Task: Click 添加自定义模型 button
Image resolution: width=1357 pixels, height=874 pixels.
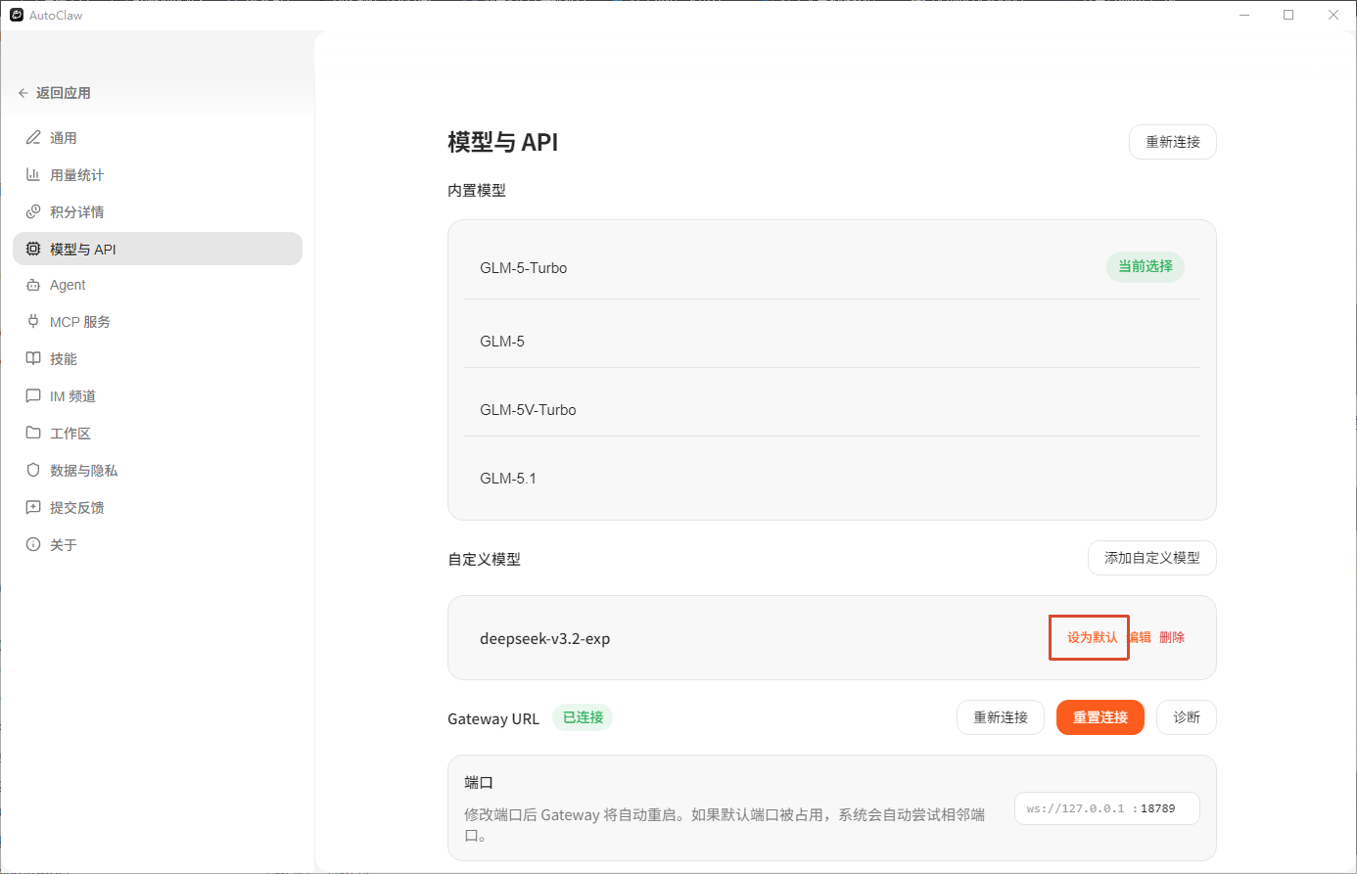Action: (1152, 558)
